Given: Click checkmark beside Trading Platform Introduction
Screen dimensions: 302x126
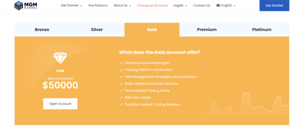Looking at the screenshot, I should click(121, 70).
